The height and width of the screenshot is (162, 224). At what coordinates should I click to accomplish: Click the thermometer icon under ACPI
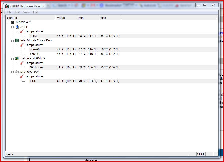pyautogui.click(x=22, y=31)
